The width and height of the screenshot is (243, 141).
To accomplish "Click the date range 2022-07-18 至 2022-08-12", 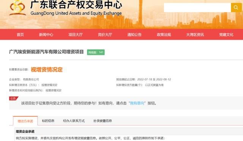I will (x=154, y=79).
